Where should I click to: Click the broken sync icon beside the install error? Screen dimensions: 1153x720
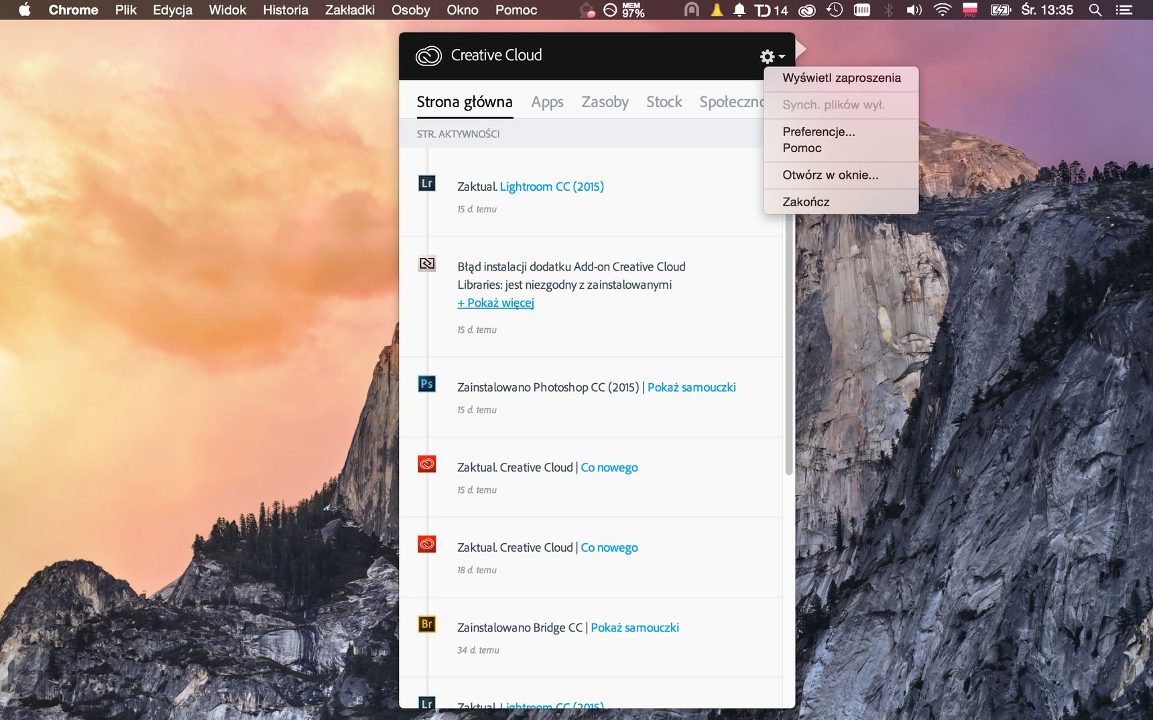point(427,263)
